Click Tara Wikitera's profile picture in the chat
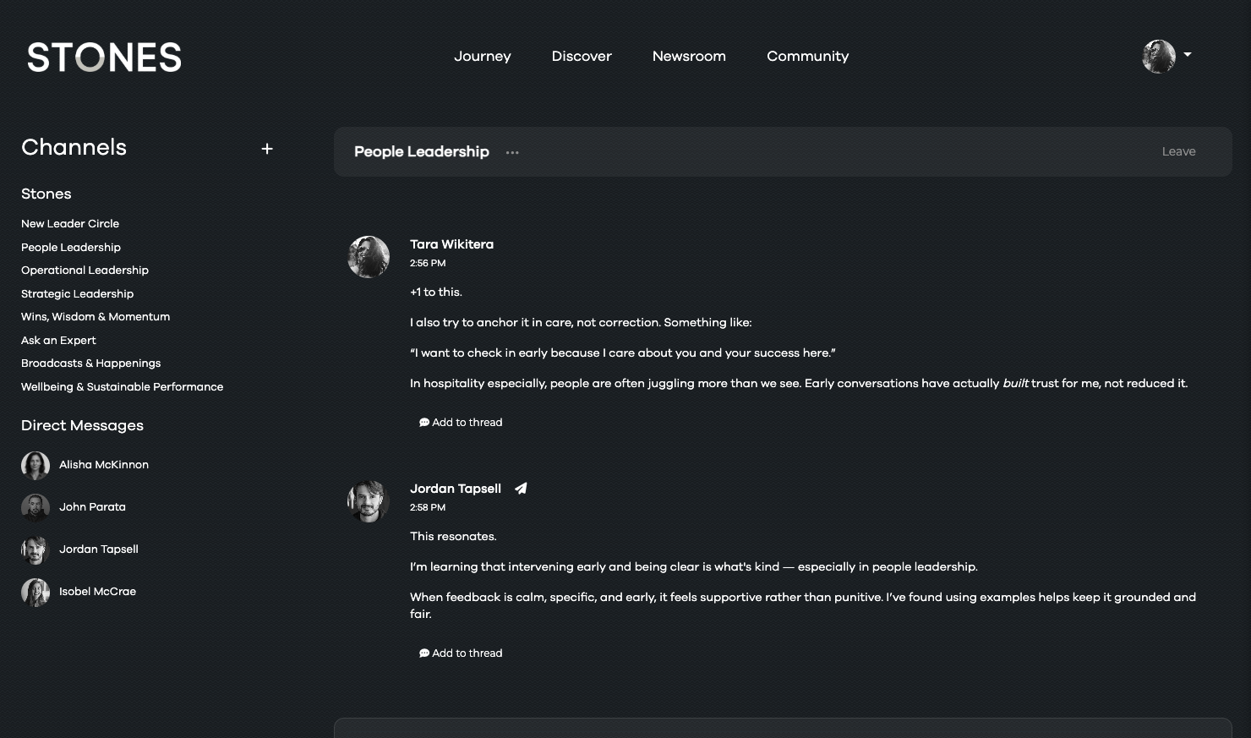This screenshot has height=738, width=1251. tap(369, 257)
